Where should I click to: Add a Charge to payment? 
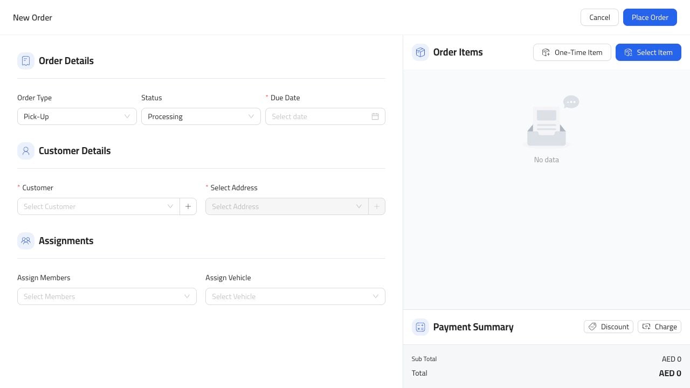click(660, 327)
